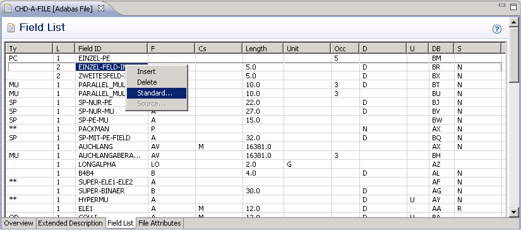The image size is (521, 230).
Task: Choose Delete from the context menu
Action: point(147,82)
